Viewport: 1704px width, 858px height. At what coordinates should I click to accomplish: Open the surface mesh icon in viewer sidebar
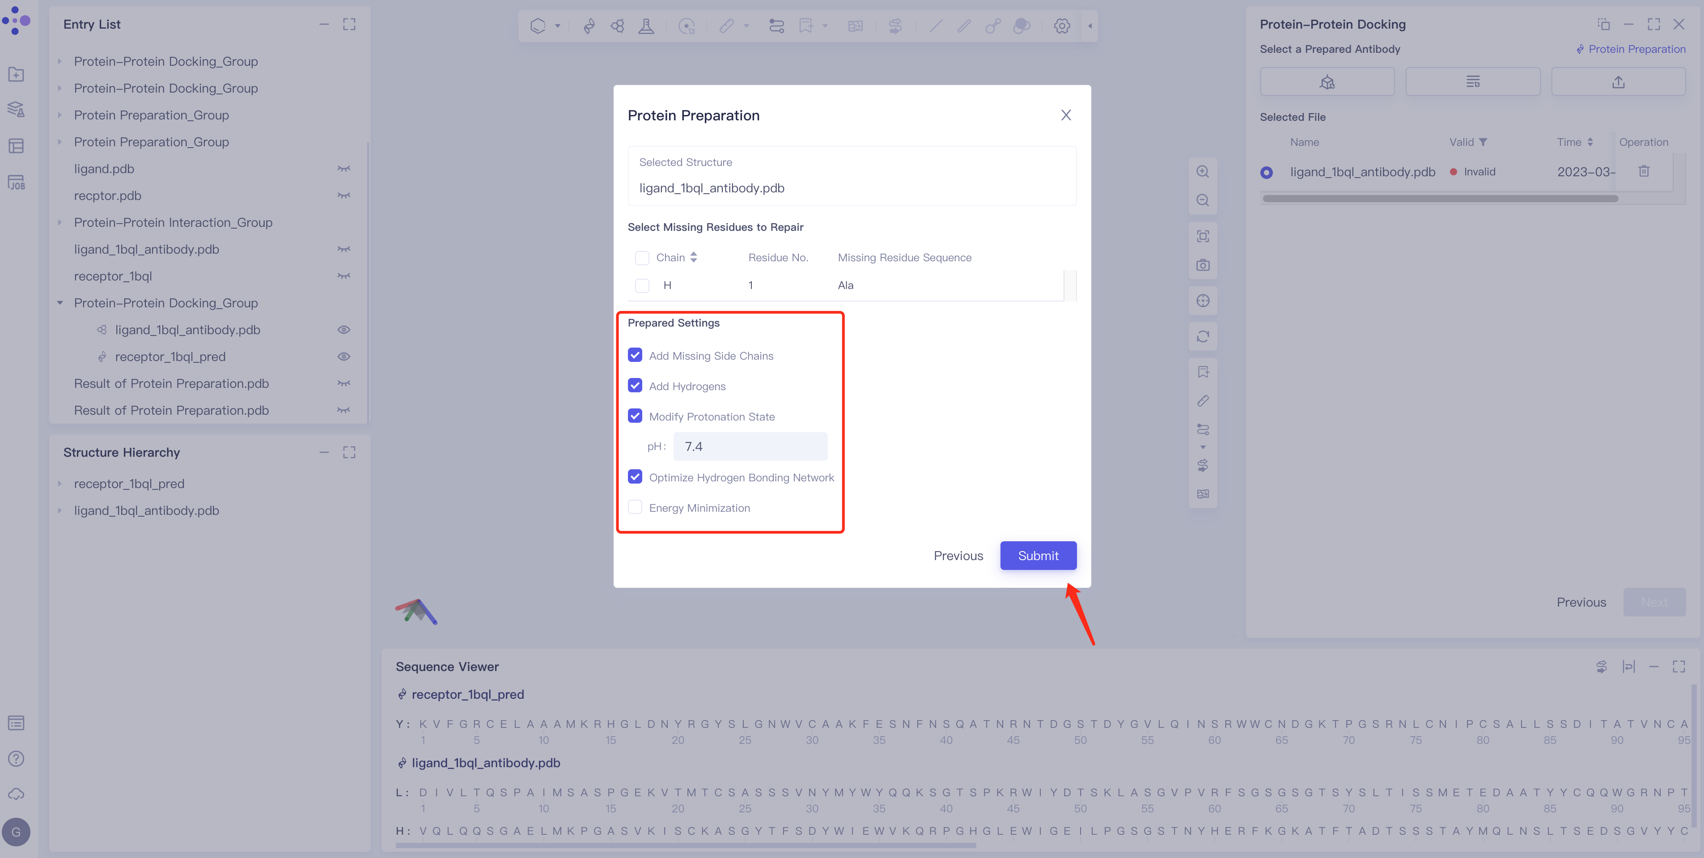pos(1203,494)
